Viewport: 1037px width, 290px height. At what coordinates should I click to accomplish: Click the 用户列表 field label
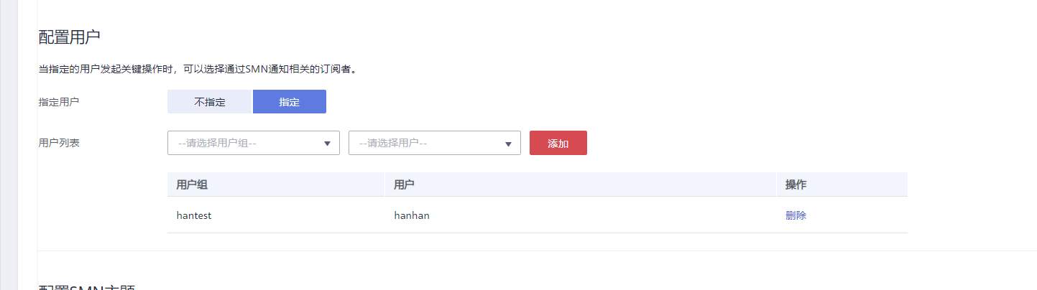pyautogui.click(x=59, y=143)
